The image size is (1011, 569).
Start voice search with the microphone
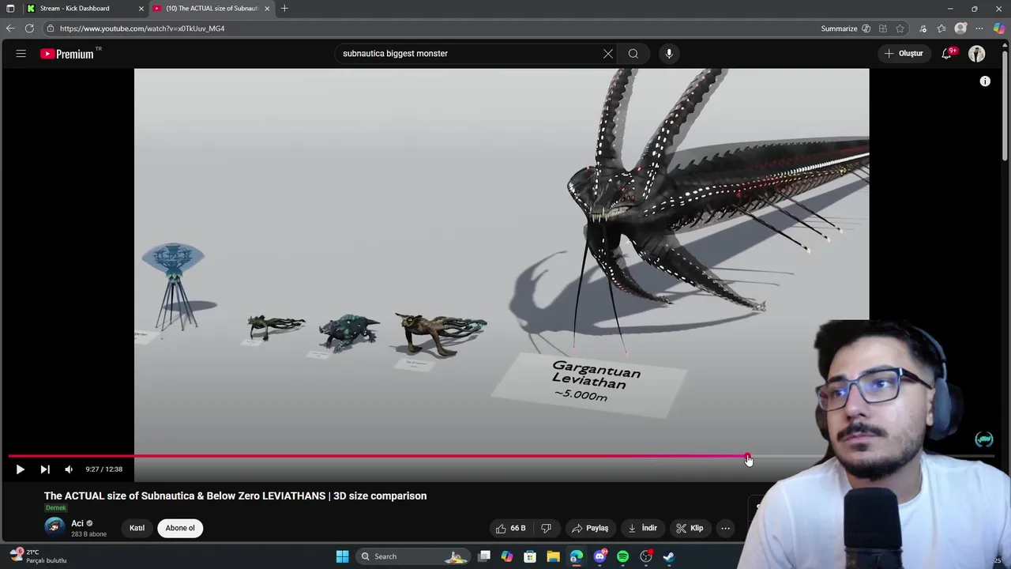(669, 54)
